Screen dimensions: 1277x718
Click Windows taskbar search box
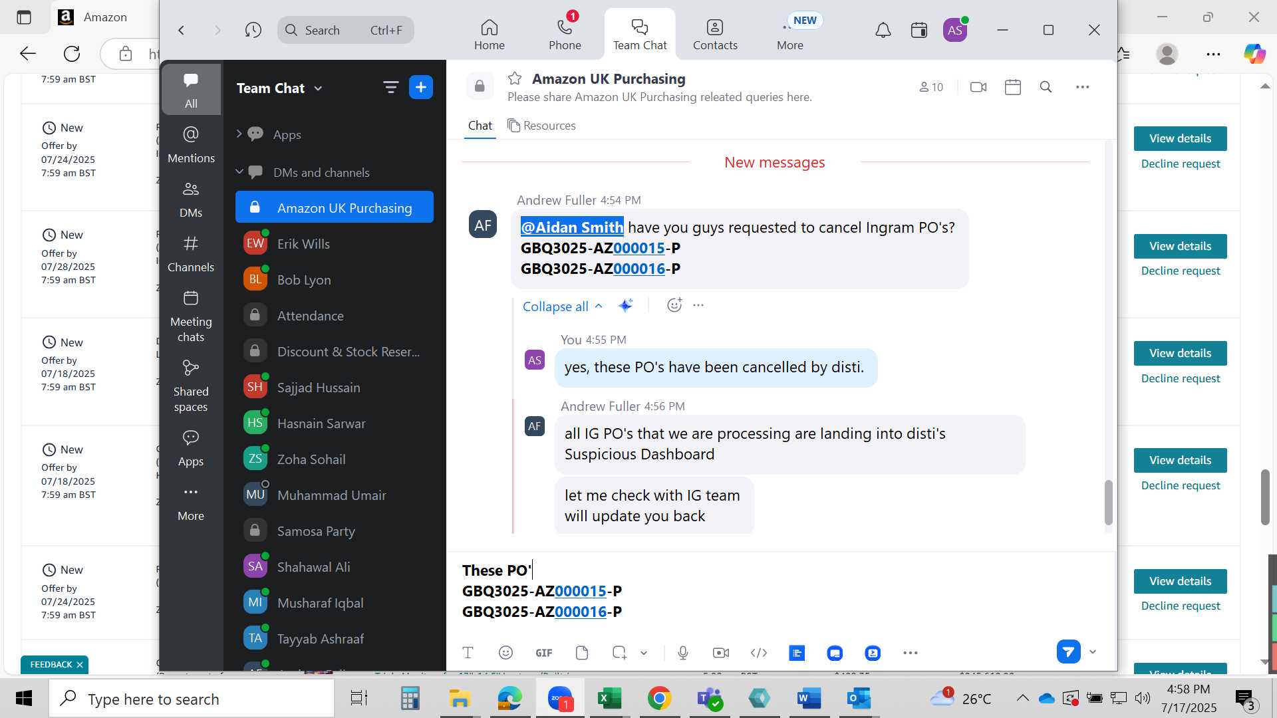point(192,699)
